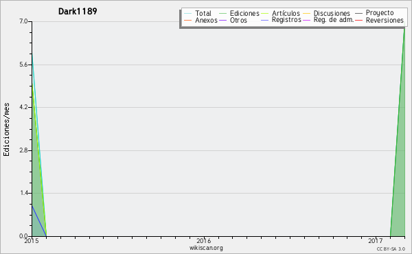This screenshot has width=412, height=254.
Task: Click the 2016 x-axis label
Action: [x=204, y=241]
